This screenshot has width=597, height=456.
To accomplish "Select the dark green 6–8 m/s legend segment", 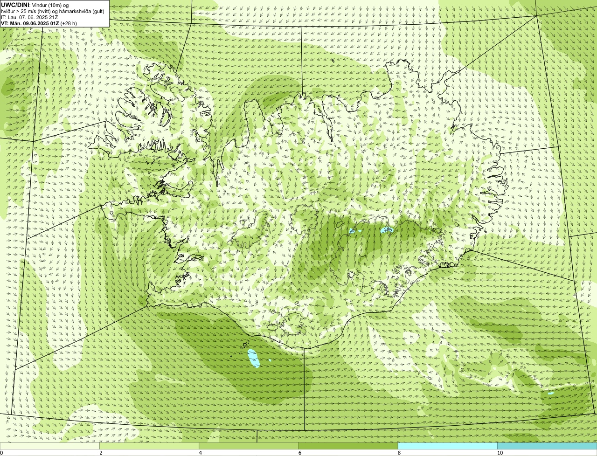I will tap(348, 446).
